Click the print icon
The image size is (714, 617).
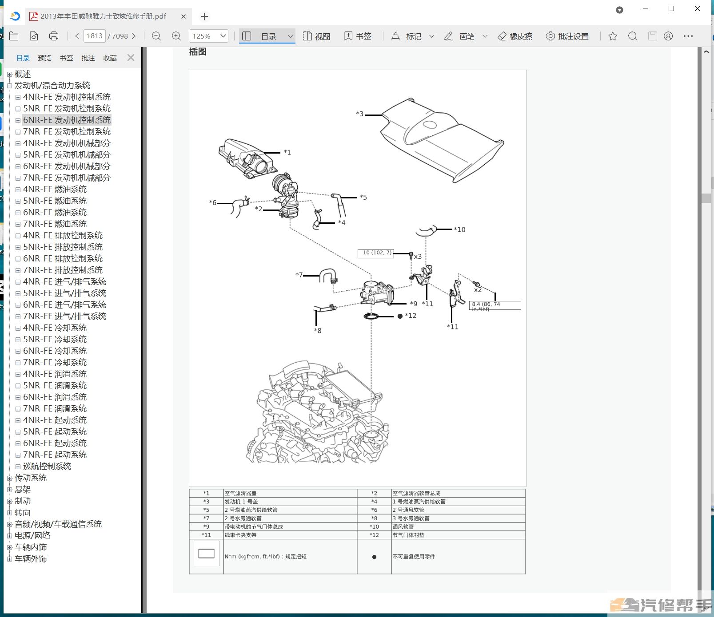(54, 36)
